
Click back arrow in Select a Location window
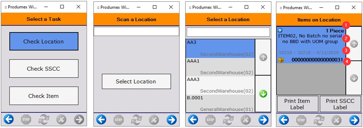(x=193, y=120)
